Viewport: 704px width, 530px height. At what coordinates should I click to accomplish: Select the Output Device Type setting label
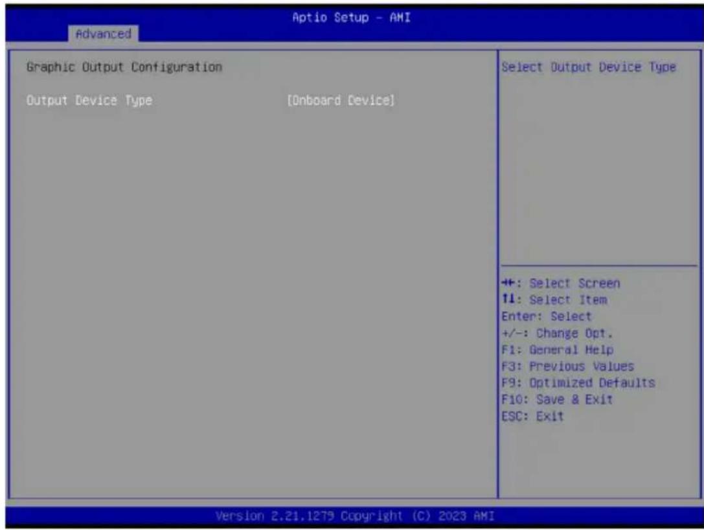(89, 100)
